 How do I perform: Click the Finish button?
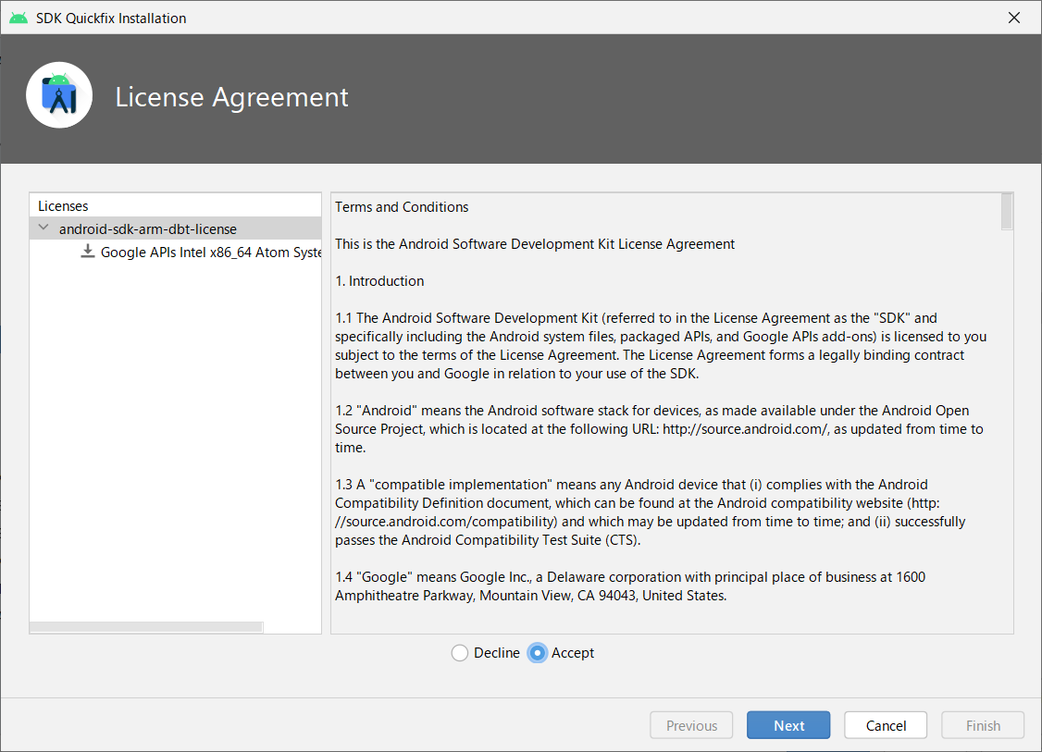(982, 724)
